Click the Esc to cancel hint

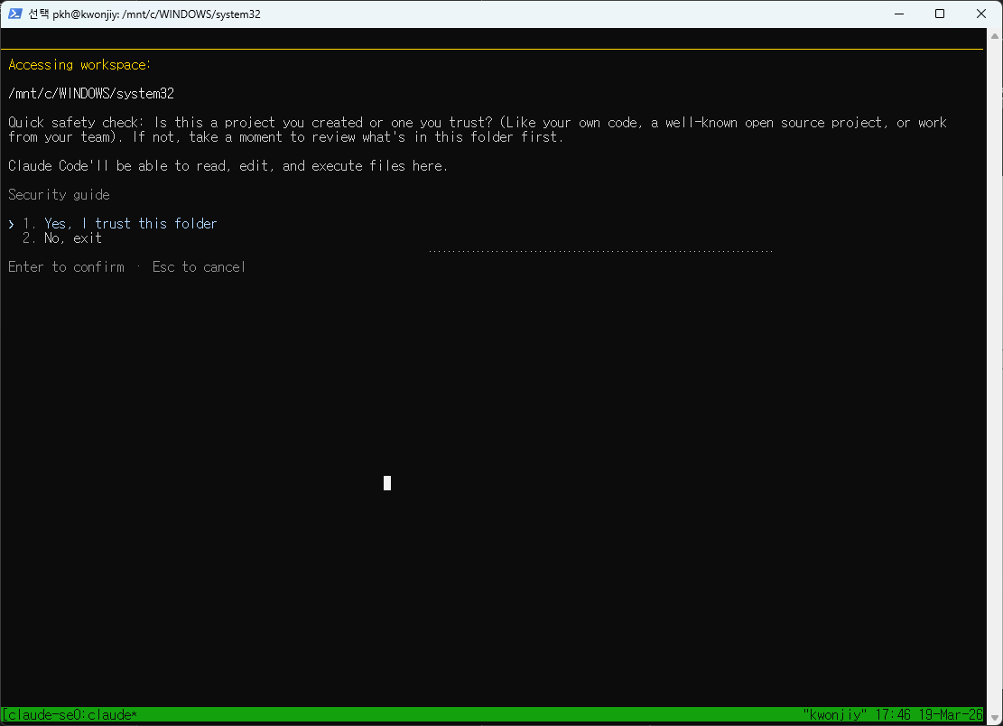point(199,266)
